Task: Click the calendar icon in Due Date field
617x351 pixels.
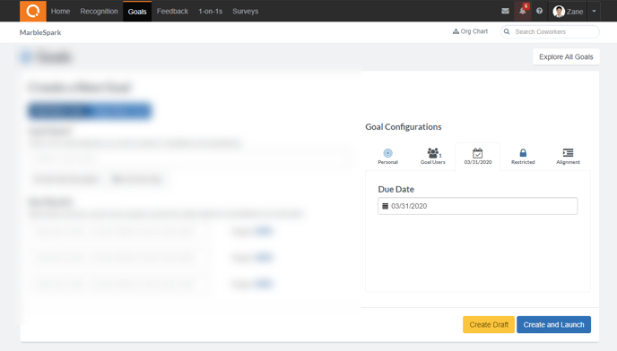Action: 386,206
